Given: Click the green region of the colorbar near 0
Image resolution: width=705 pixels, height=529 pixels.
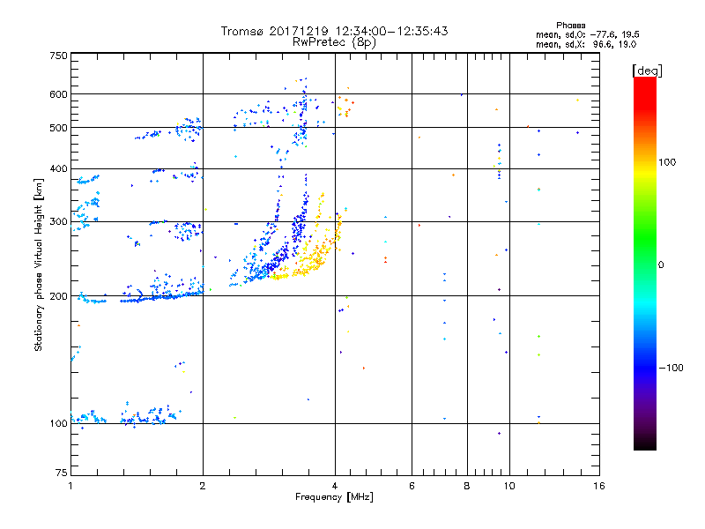Looking at the screenshot, I should pyautogui.click(x=645, y=252).
